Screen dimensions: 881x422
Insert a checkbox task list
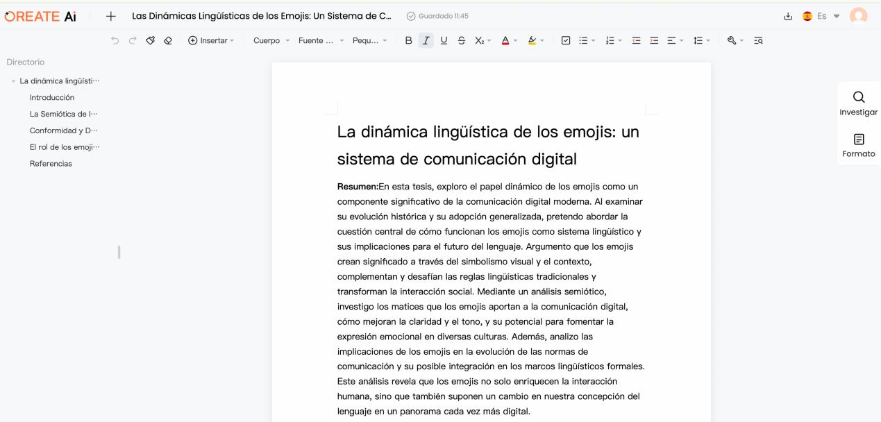pos(565,40)
